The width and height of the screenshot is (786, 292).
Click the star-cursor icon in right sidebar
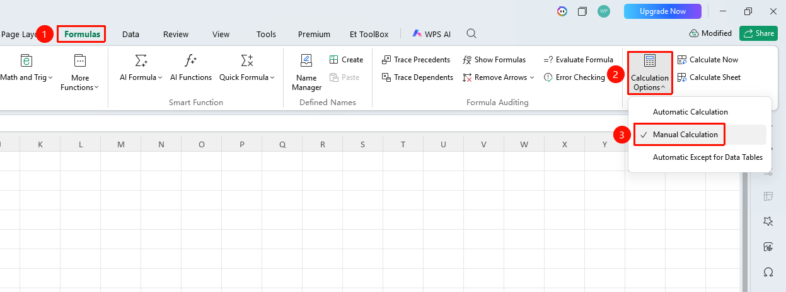(x=768, y=222)
